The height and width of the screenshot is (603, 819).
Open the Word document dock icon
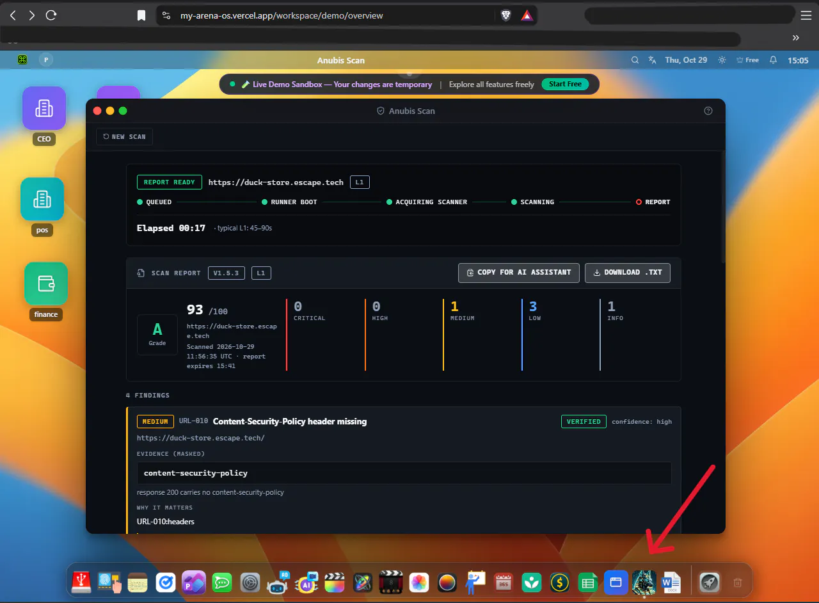coord(671,583)
